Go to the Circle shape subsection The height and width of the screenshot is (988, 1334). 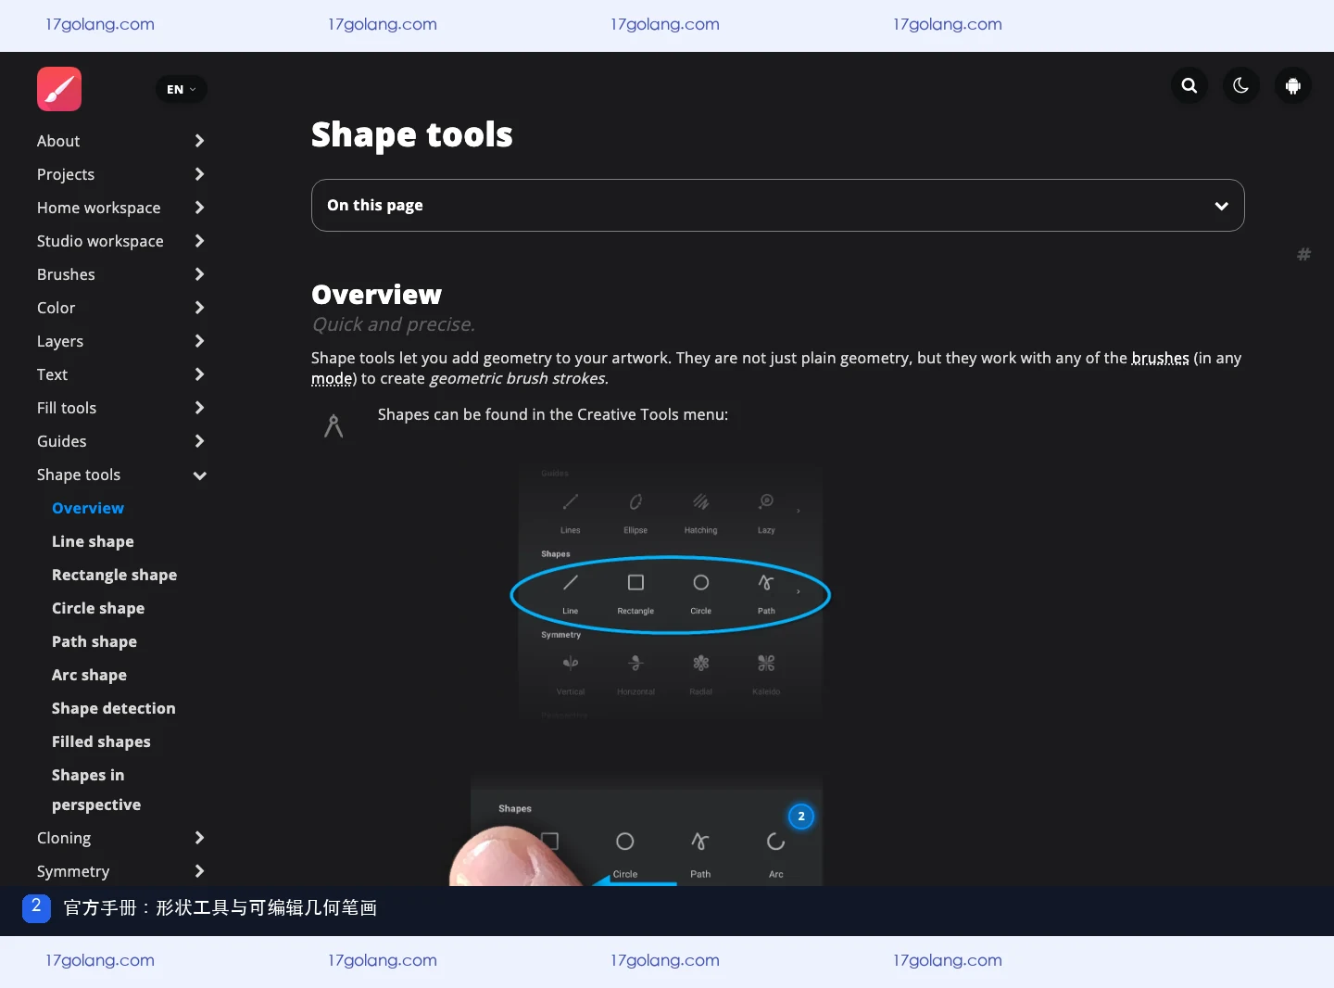coord(98,608)
